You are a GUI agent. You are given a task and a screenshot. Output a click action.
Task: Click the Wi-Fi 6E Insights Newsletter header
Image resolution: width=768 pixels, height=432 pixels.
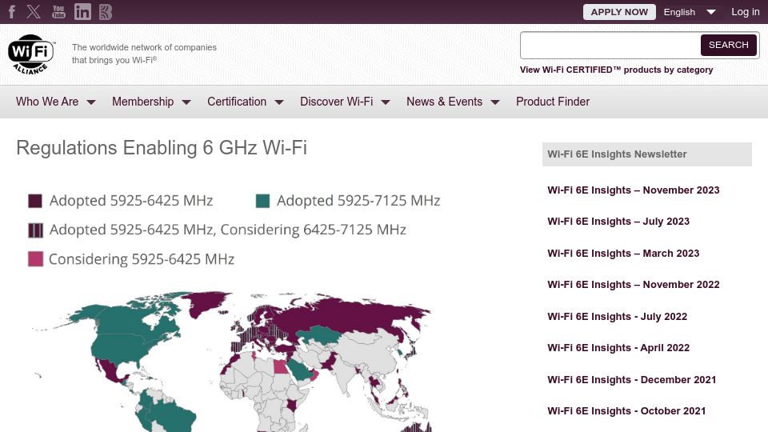[646, 154]
